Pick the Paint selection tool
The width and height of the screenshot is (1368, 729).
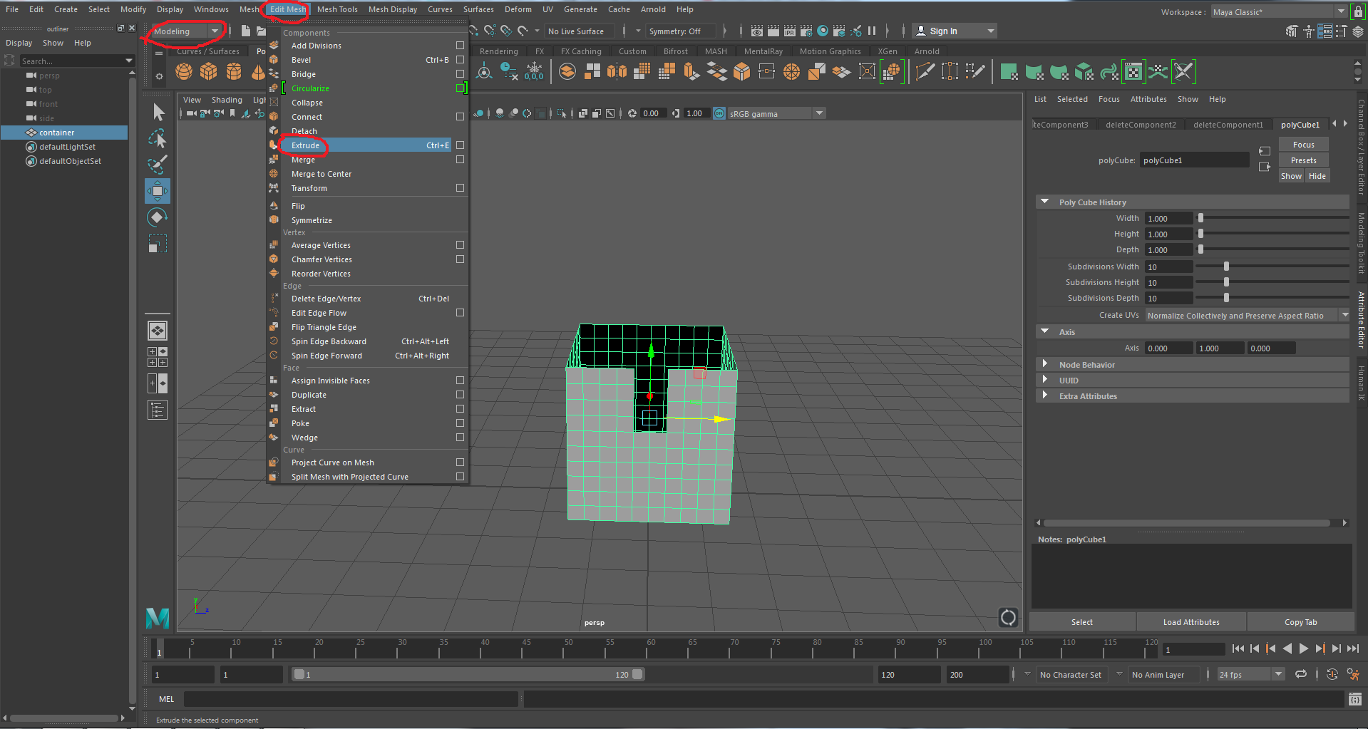pyautogui.click(x=158, y=164)
